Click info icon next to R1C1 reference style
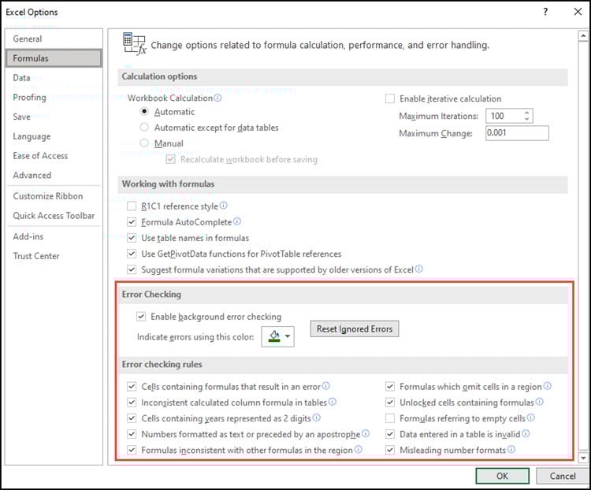Screen dimensions: 591x490 [x=224, y=206]
